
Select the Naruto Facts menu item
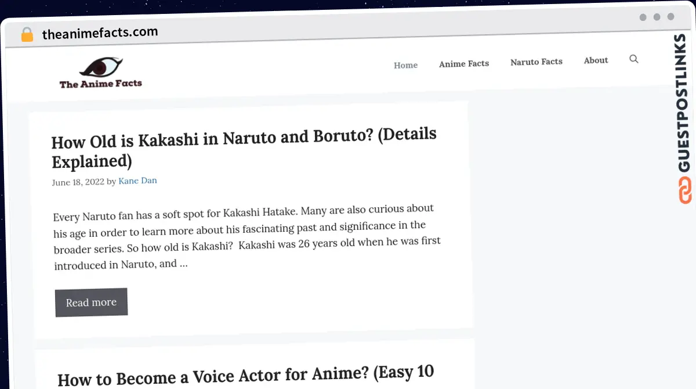(x=536, y=62)
